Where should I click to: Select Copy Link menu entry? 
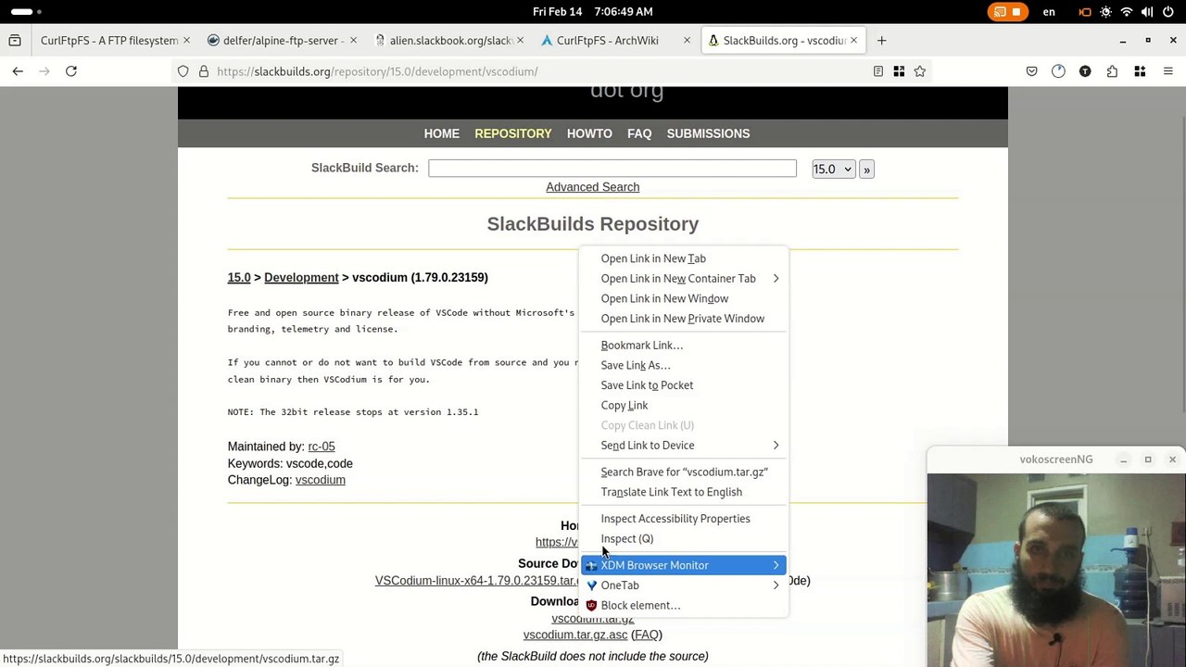click(684, 405)
